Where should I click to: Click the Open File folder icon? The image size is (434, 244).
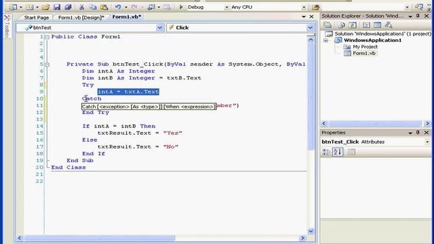tap(46, 7)
